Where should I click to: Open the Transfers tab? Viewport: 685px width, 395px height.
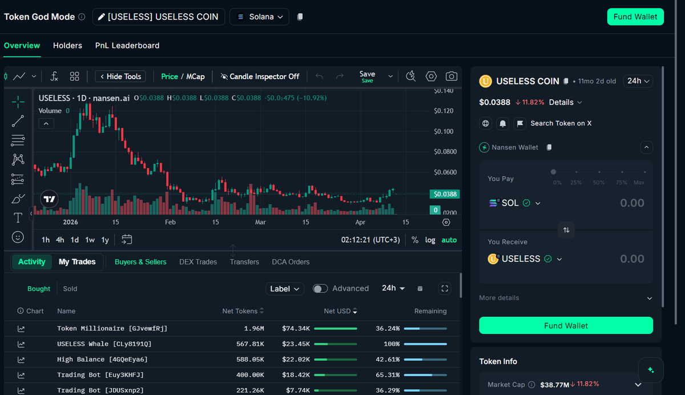244,262
